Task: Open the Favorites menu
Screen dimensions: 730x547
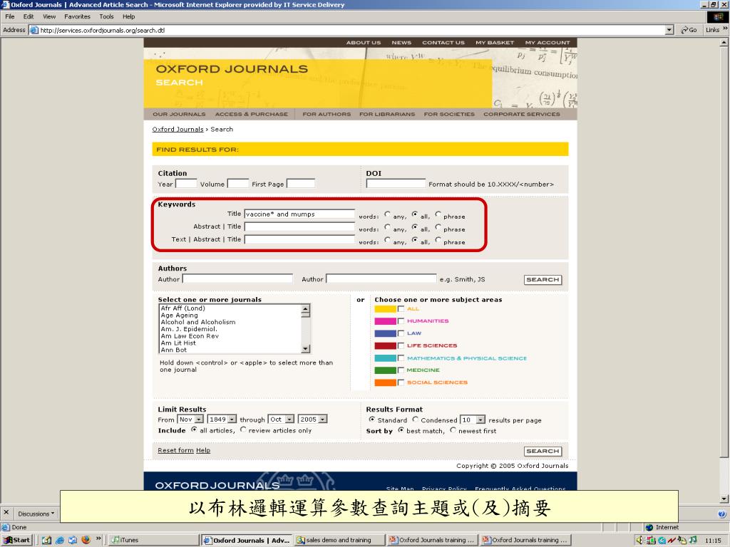Action: click(x=77, y=16)
